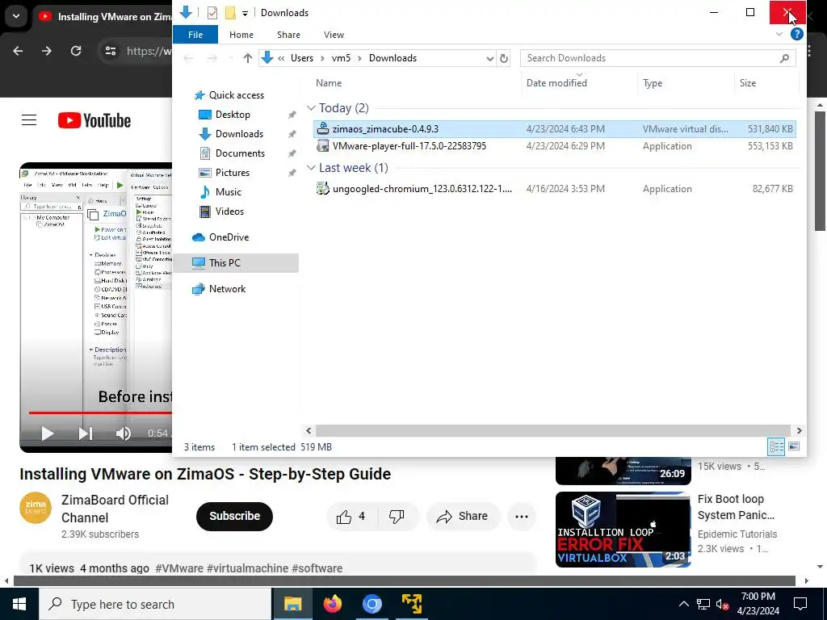Select ungoogled-chromium installer file
This screenshot has width=827, height=620.
[554, 189]
